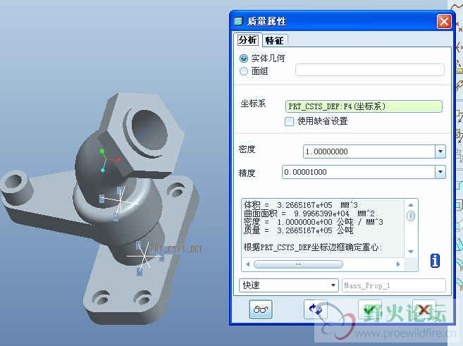463x346 pixels.
Task: Click the 质量属性 dialog title icon
Action: coord(238,21)
